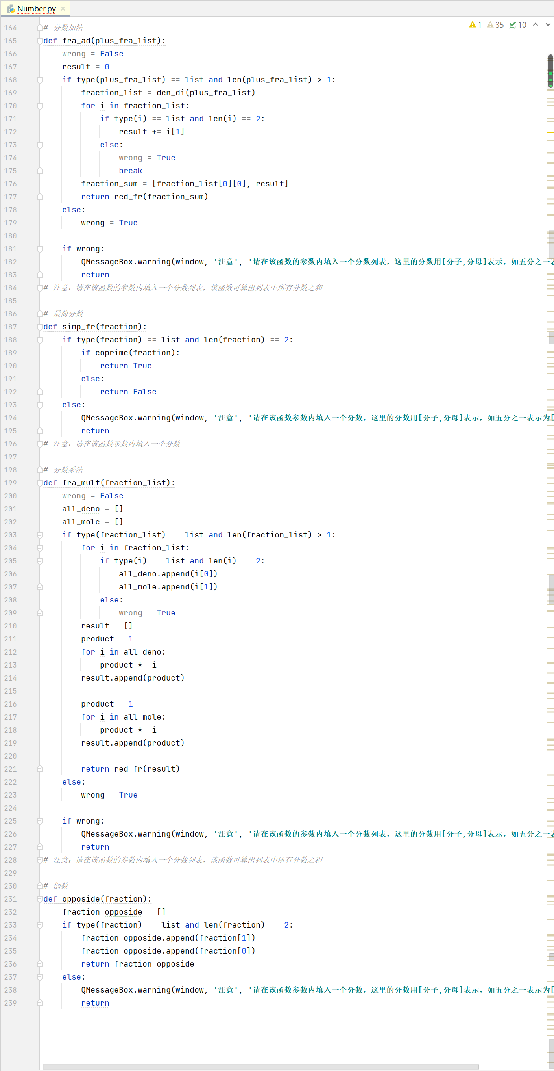Image resolution: width=554 pixels, height=1071 pixels.
Task: Click the QMessageBox.warning call on line 182
Action: point(317,262)
